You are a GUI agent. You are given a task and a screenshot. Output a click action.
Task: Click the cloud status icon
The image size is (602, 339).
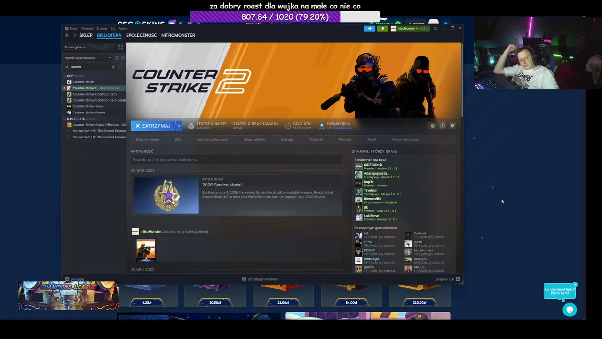[191, 126]
